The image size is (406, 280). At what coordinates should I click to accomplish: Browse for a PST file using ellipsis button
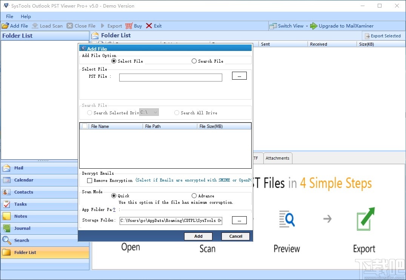(239, 75)
